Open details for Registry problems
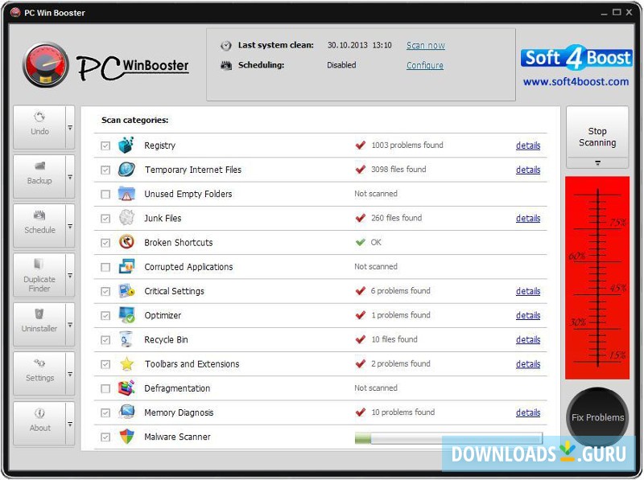Viewport: 644px width, 480px height. (x=528, y=146)
